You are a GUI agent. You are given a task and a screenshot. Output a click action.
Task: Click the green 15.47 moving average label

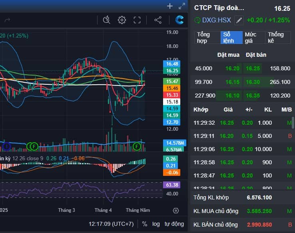[172, 82]
